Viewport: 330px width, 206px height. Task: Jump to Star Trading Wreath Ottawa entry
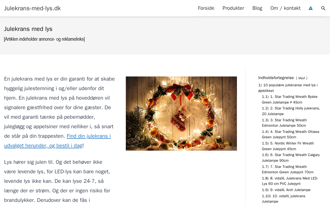point(291,134)
